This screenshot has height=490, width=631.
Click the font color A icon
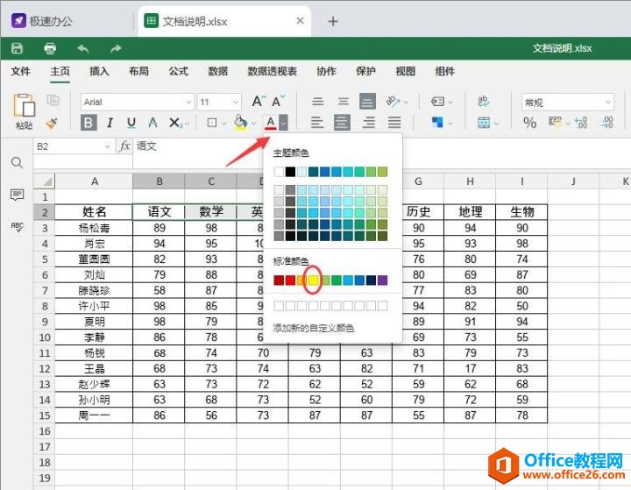pyautogui.click(x=271, y=123)
